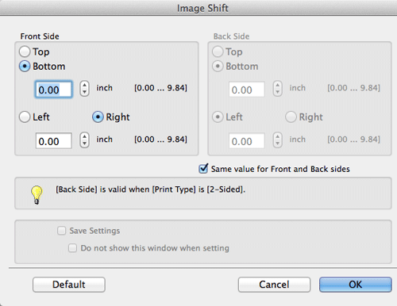The image size is (397, 306).
Task: Select the Front Side Left radio button
Action: [x=25, y=117]
